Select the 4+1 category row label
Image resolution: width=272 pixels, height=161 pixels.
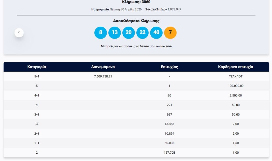[37, 95]
